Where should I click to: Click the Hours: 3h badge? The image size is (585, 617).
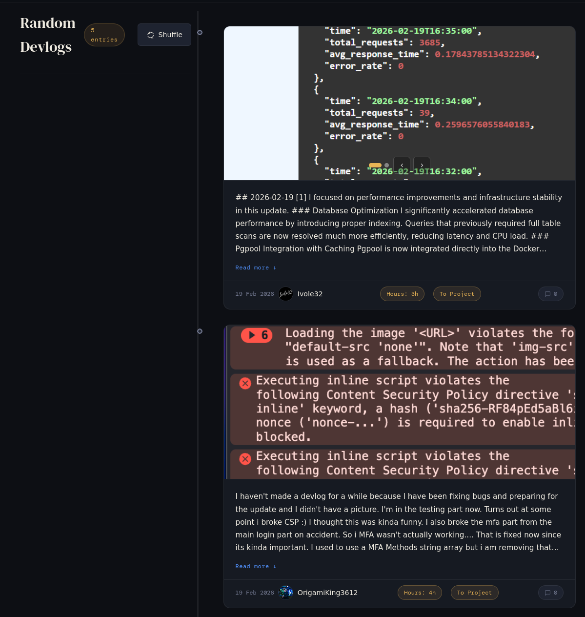(402, 294)
